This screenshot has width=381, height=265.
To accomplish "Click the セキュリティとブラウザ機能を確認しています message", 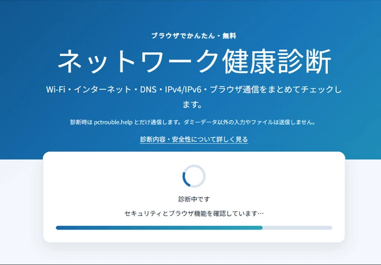I will [194, 213].
